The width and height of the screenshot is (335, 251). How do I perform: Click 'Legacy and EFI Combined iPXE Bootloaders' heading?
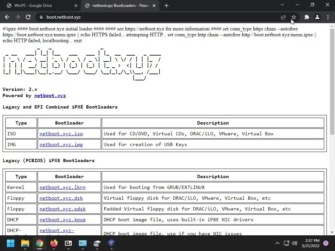click(60, 107)
